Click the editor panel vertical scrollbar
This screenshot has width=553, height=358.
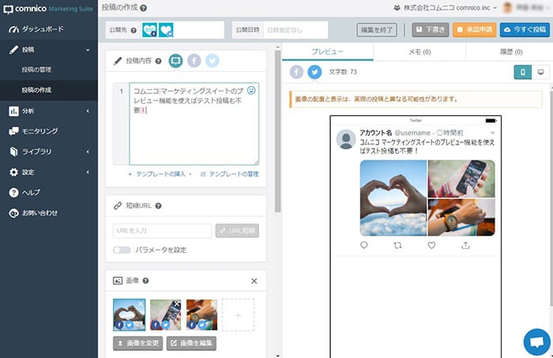(277, 131)
